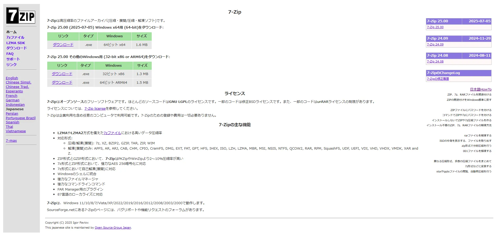Viewport: 501px width, 237px height.
Task: Click the '32ビット x86' table cell
Action: pos(113,74)
